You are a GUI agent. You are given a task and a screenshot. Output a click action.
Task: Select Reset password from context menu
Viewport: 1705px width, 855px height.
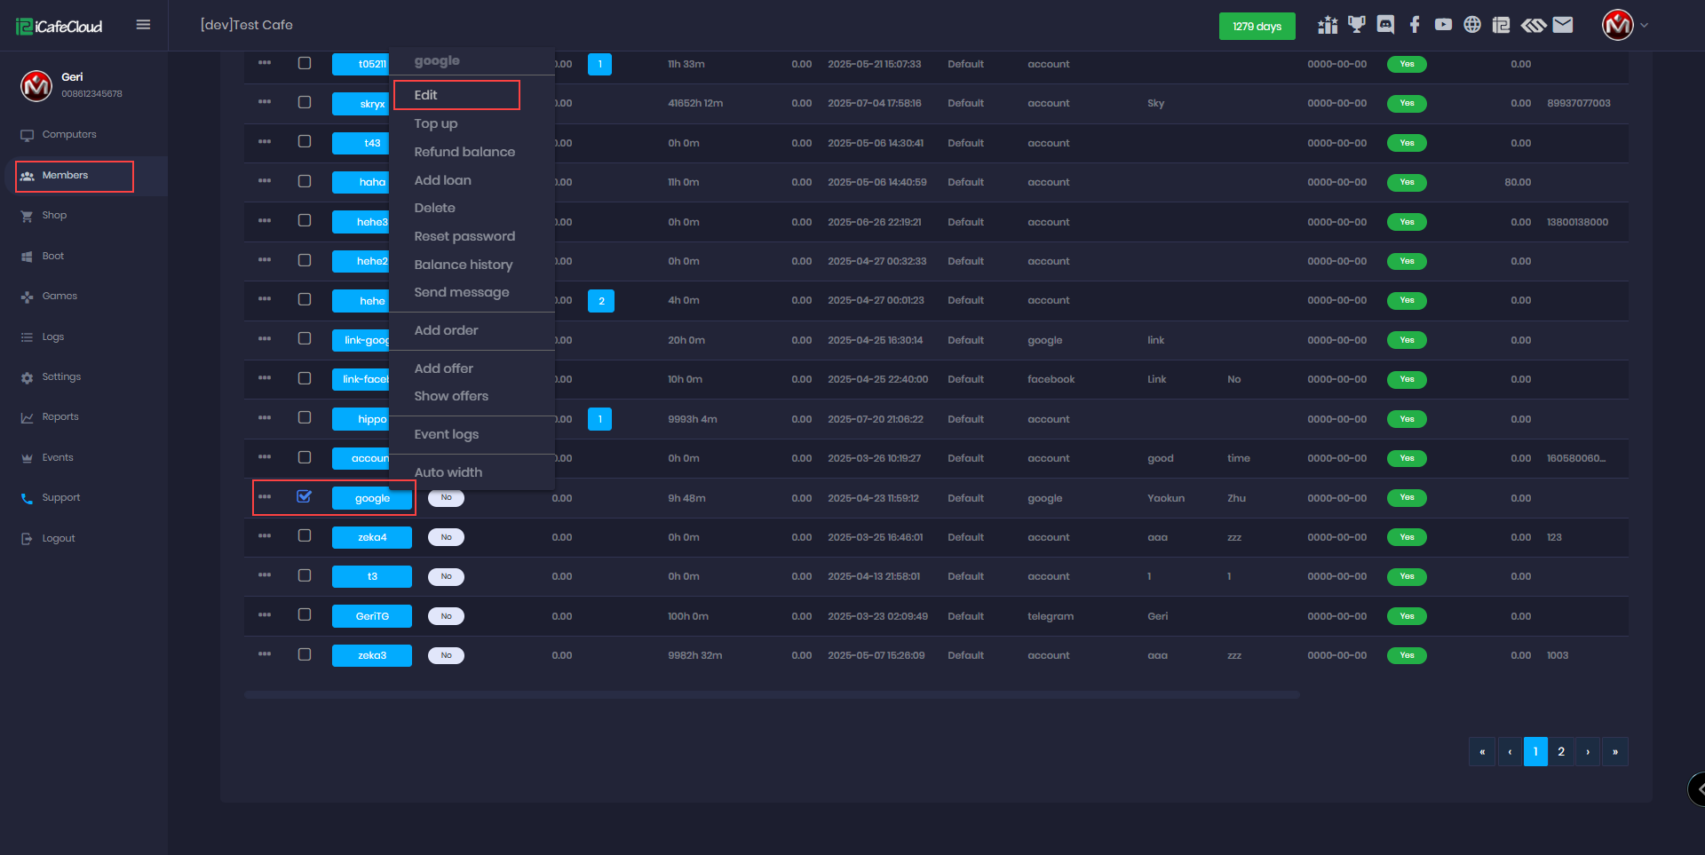pos(464,236)
